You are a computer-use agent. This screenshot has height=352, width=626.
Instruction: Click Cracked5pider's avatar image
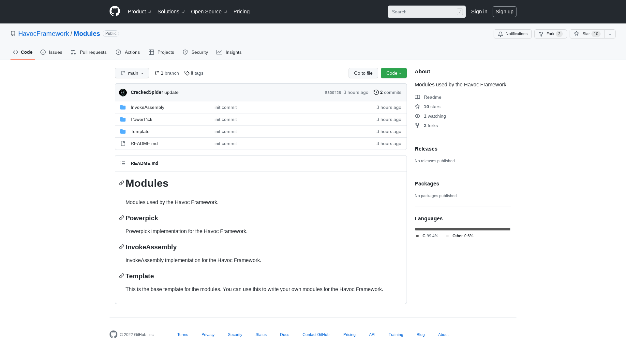pos(123,92)
